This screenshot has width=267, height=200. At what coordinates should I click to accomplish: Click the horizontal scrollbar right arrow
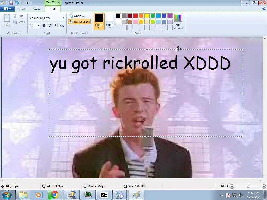260,181
